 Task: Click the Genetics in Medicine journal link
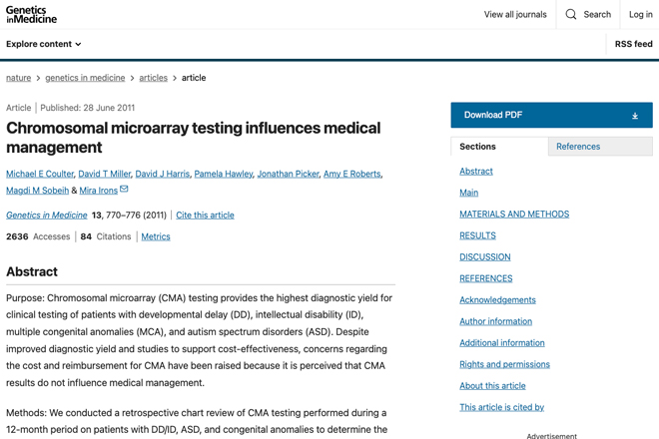click(47, 216)
